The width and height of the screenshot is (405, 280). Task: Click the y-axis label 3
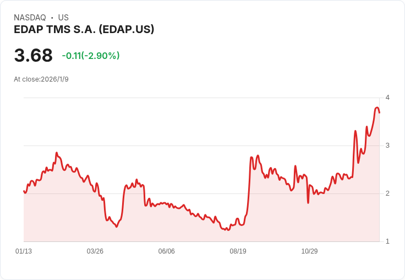click(x=387, y=146)
